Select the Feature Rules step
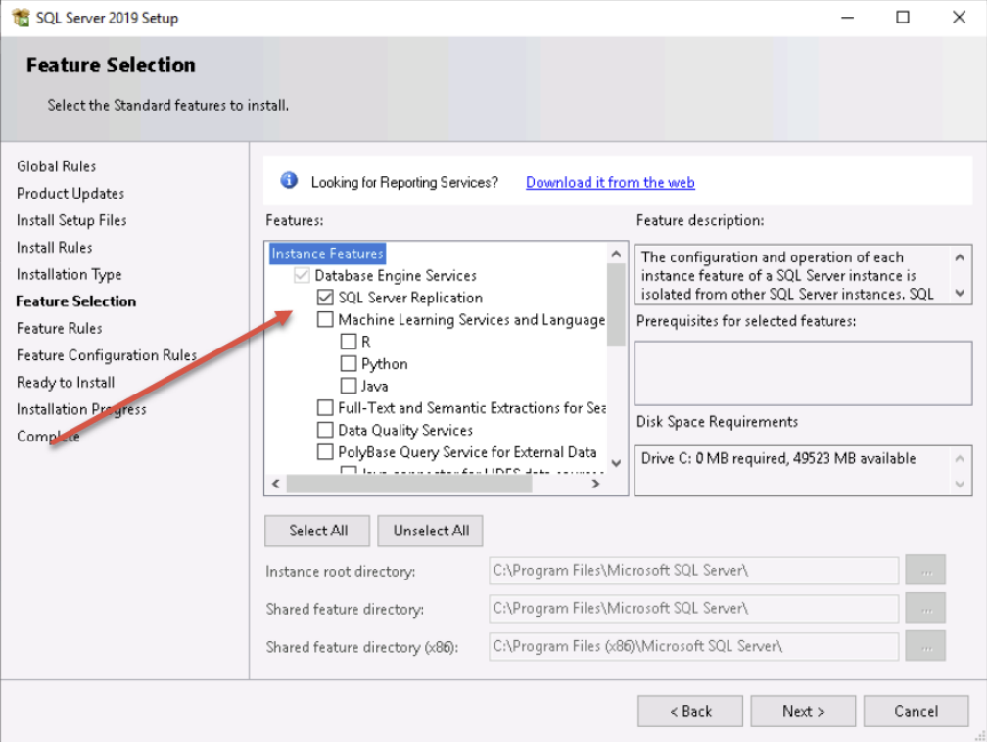The width and height of the screenshot is (987, 742). [59, 329]
